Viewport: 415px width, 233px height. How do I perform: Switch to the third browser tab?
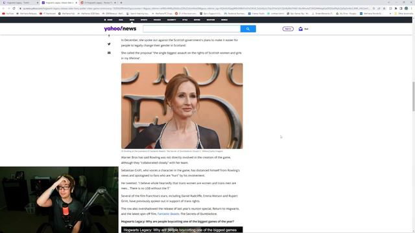[x=98, y=3]
